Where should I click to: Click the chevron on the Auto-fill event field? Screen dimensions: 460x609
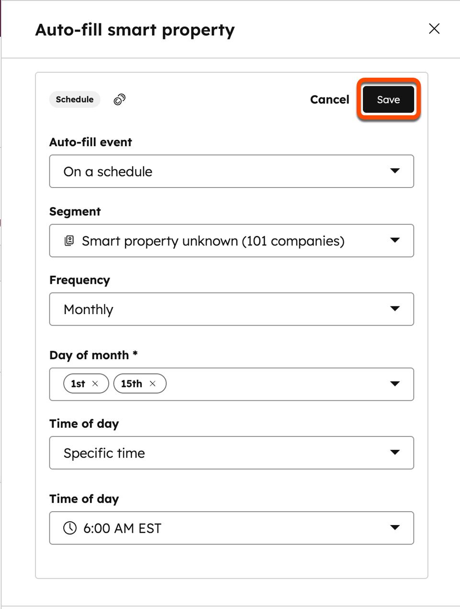395,171
